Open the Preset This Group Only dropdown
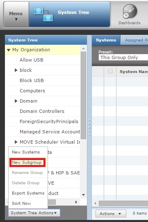 coord(123,57)
